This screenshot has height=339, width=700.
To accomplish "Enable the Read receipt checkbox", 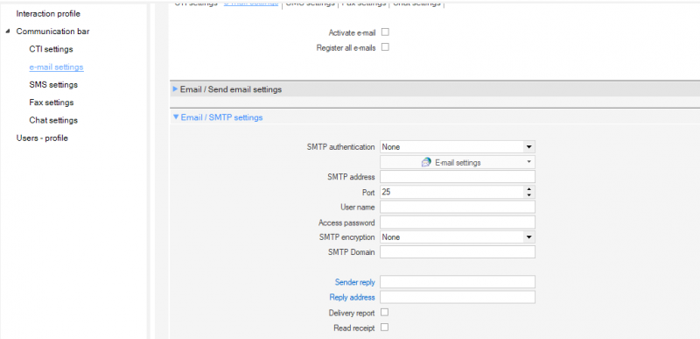I will [384, 328].
